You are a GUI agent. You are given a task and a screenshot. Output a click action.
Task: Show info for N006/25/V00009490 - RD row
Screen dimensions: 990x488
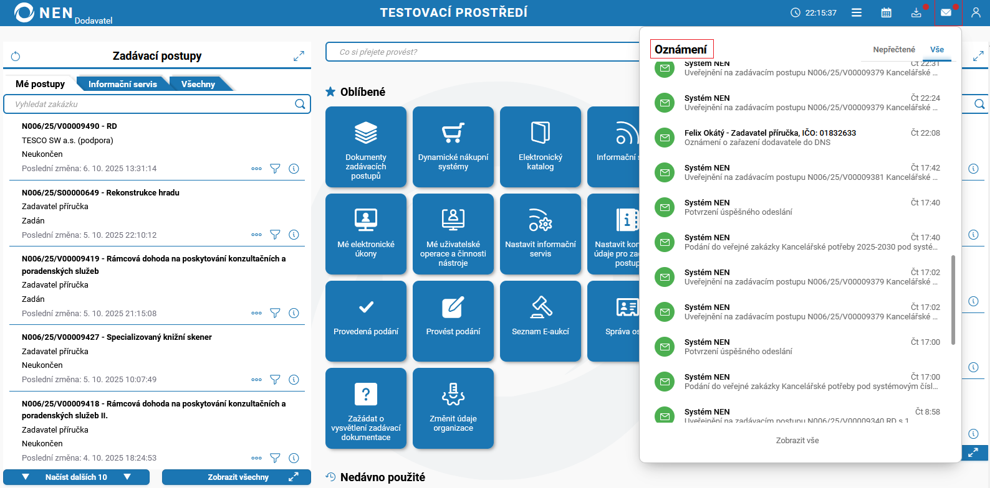pyautogui.click(x=294, y=169)
